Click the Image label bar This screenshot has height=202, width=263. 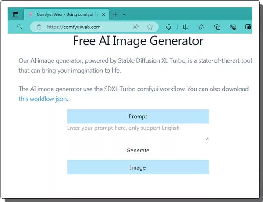[x=138, y=167]
